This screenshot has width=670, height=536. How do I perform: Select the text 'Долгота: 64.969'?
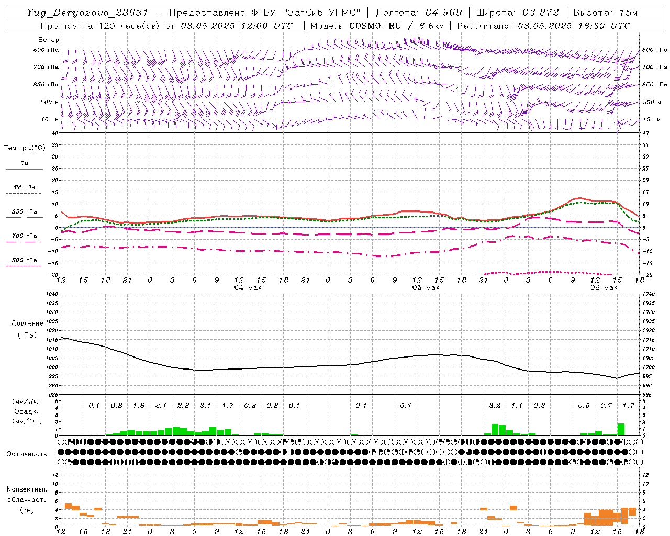(x=419, y=13)
